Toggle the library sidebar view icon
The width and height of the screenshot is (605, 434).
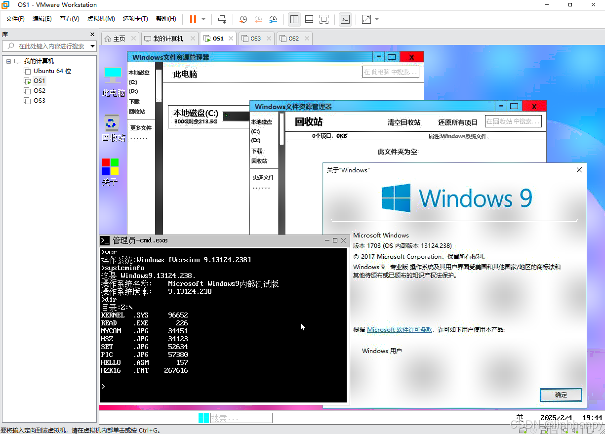pyautogui.click(x=294, y=19)
